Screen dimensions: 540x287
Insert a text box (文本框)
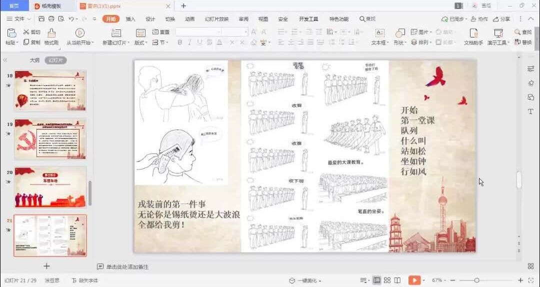click(379, 33)
